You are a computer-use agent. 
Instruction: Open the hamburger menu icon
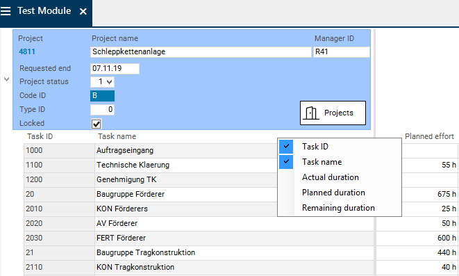(x=6, y=11)
